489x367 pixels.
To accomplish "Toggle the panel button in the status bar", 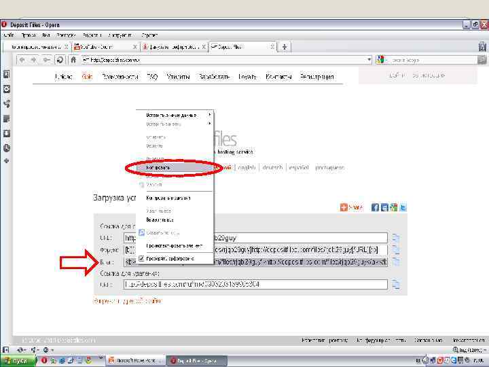I will pyautogui.click(x=5, y=350).
